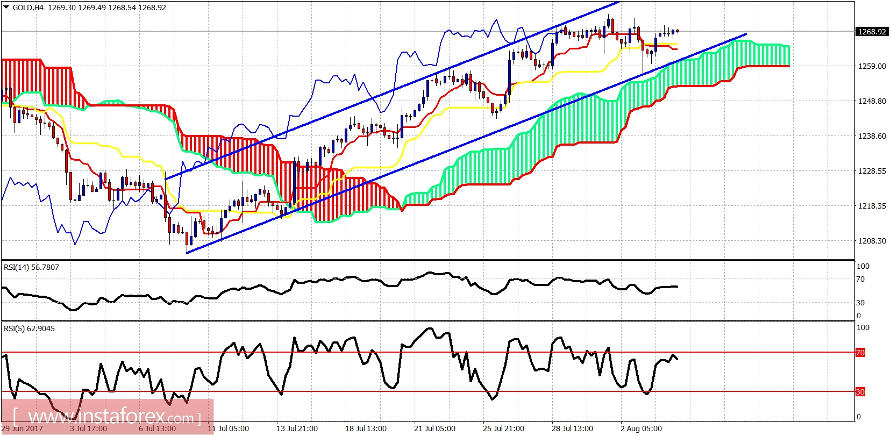
Task: Click the red 30 level tag in RSI(5)
Action: tap(860, 392)
